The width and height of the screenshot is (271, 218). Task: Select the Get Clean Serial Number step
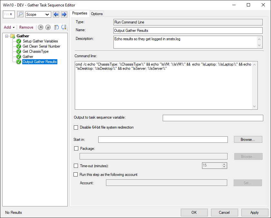click(42, 46)
